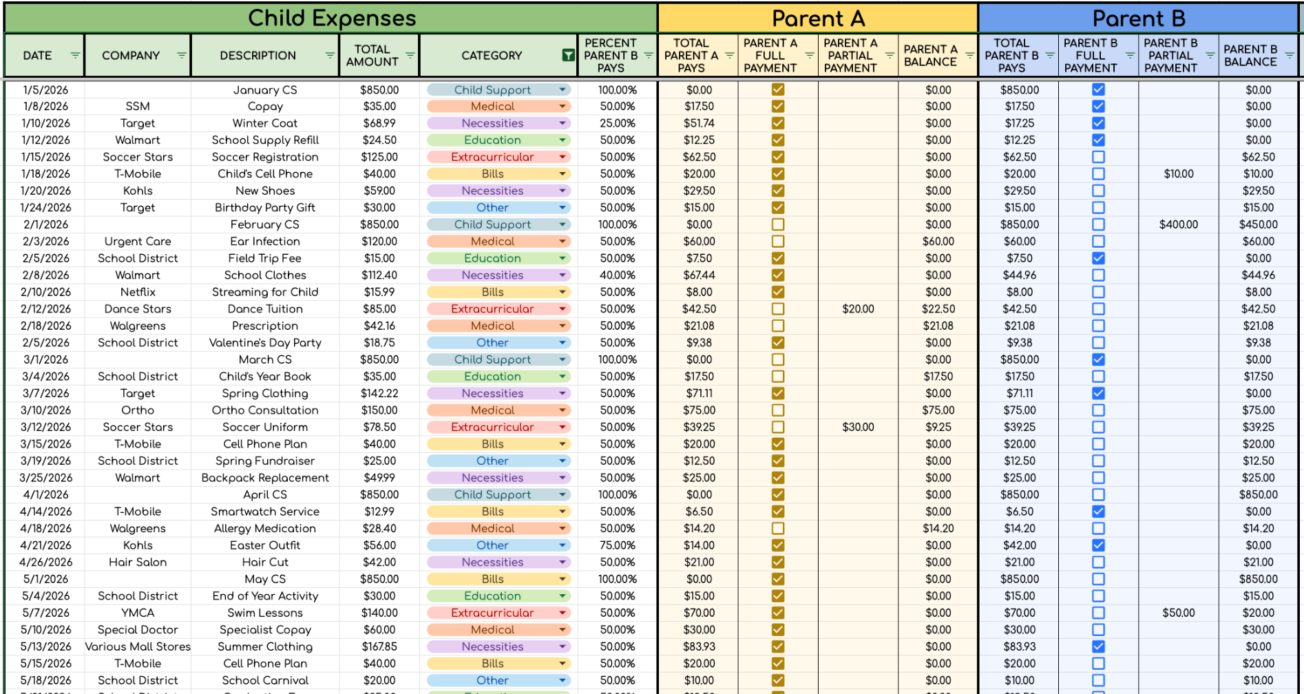This screenshot has height=694, width=1304.
Task: Open the TOTAL PARENT A PAYS filter icon
Action: click(x=729, y=55)
